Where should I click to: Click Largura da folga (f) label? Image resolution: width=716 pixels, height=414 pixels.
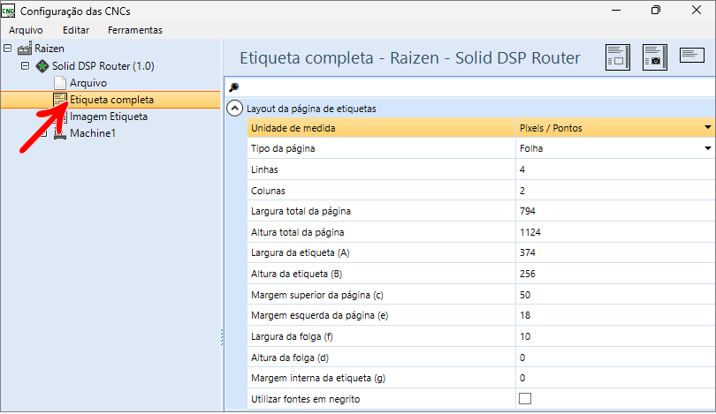pos(292,336)
